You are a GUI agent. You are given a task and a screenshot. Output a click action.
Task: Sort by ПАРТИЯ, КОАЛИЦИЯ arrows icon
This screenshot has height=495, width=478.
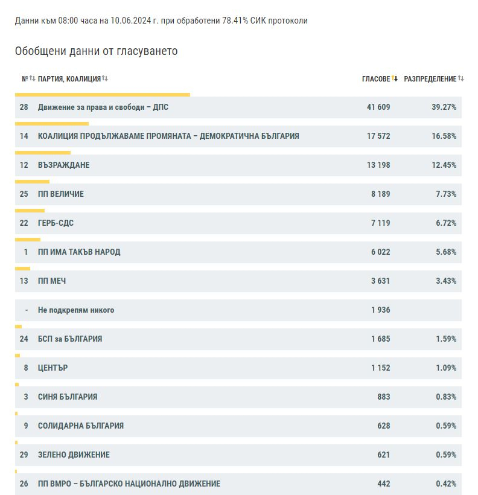pos(105,78)
